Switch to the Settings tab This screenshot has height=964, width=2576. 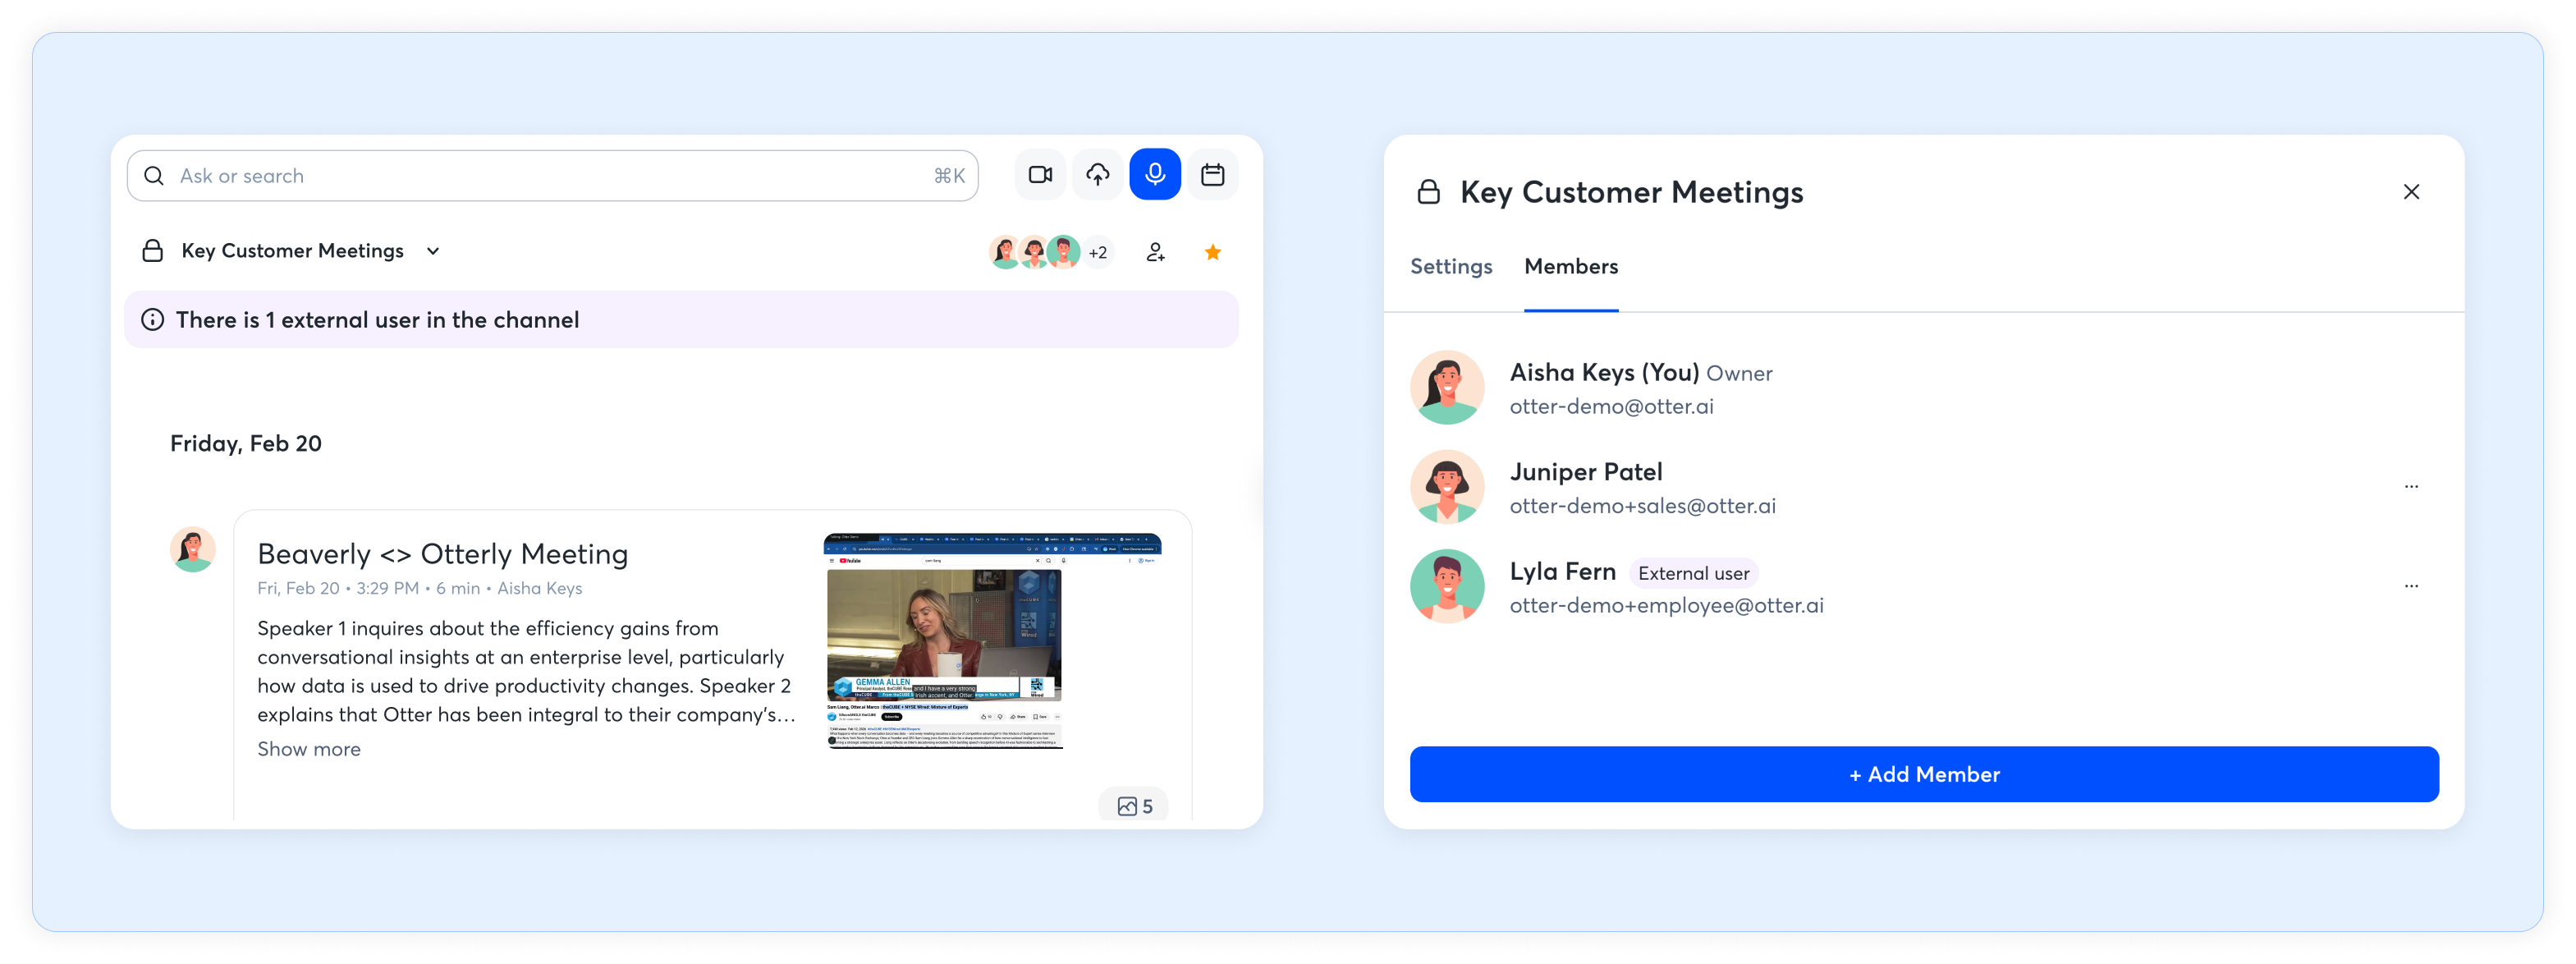pos(1450,267)
